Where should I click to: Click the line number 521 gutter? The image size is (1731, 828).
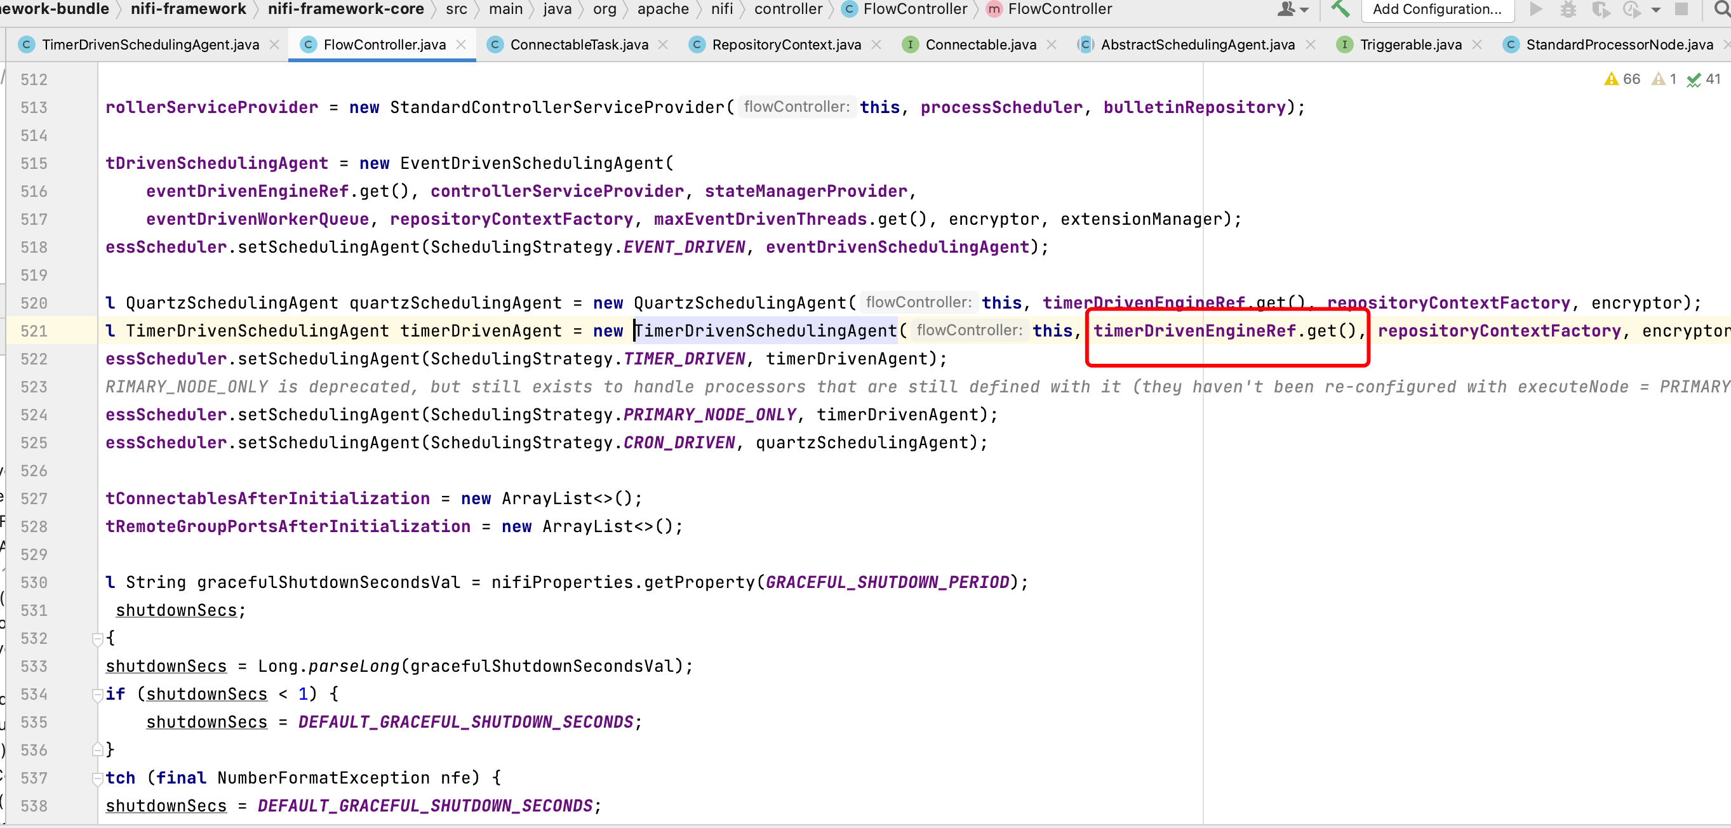(x=34, y=331)
